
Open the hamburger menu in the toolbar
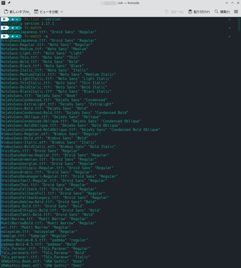[x=236, y=12]
